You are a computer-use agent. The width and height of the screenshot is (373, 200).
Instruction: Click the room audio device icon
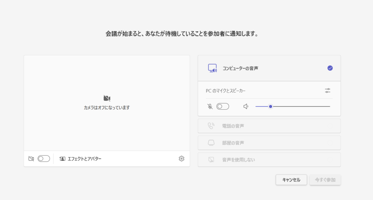(211, 143)
